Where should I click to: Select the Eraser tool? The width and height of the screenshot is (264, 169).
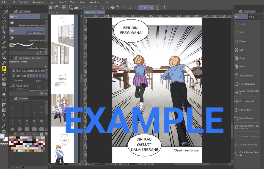(4, 94)
